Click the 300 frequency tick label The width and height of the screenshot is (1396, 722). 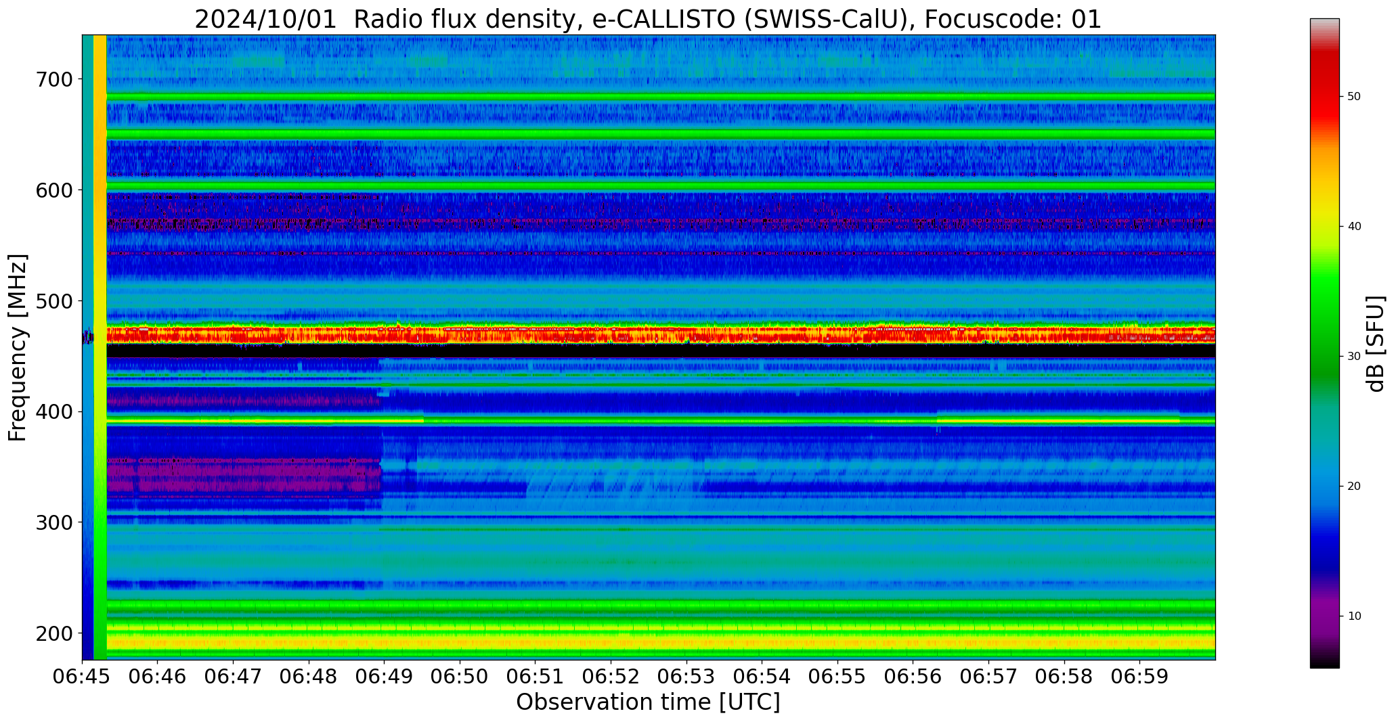53,522
